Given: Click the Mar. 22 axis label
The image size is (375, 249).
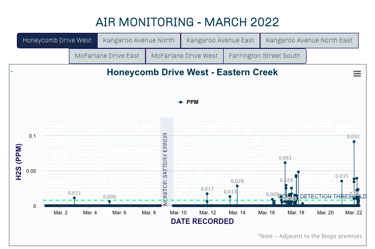Looking at the screenshot, I should coord(354,213).
